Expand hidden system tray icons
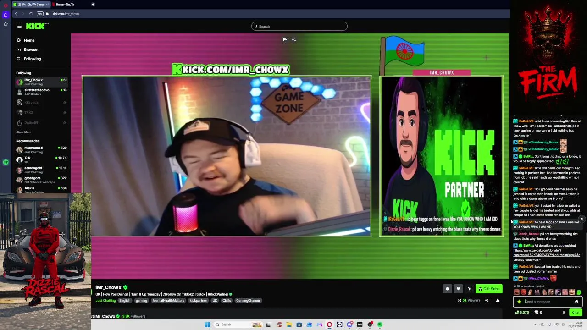The height and width of the screenshot is (330, 587). point(535,324)
